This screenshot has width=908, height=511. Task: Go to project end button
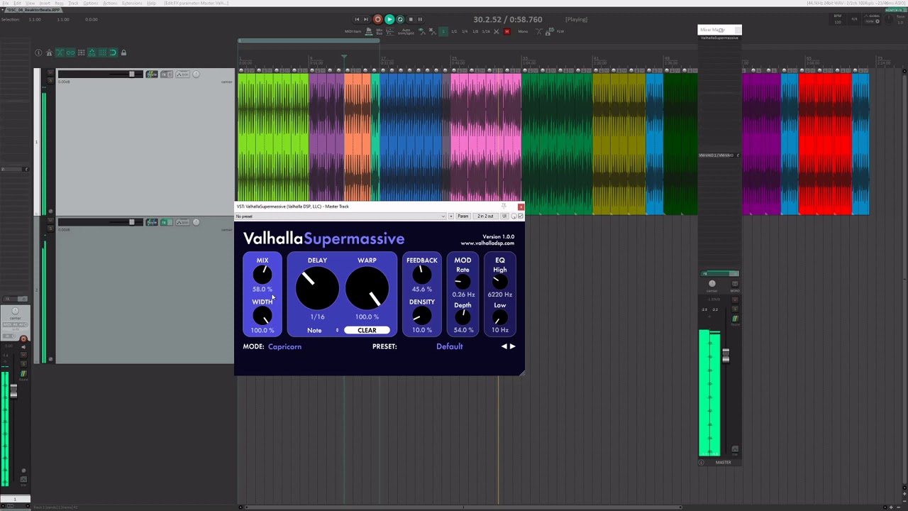366,19
